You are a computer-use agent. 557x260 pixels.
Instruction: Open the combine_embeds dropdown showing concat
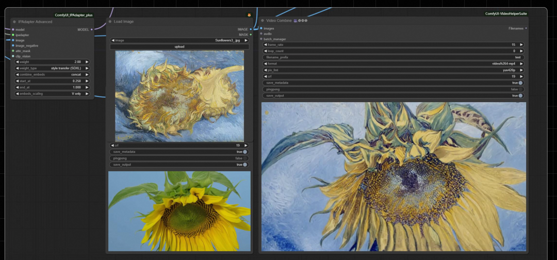click(52, 75)
